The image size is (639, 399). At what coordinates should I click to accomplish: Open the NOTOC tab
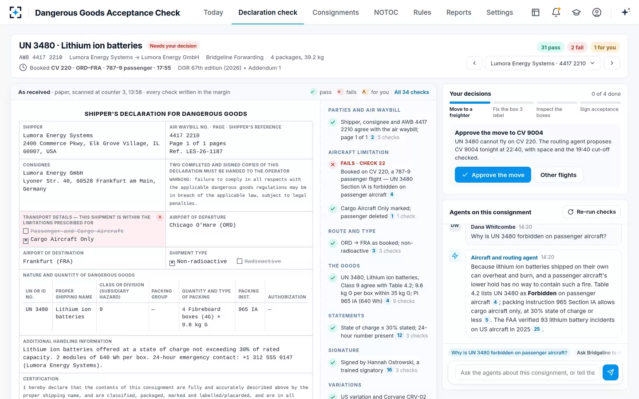coord(386,12)
